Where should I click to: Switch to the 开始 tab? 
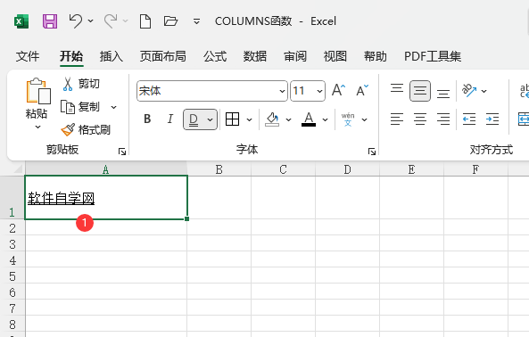coord(71,56)
